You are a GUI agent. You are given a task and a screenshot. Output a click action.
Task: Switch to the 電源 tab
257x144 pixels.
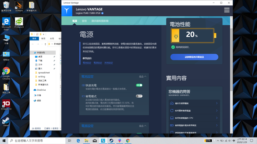click(75, 21)
